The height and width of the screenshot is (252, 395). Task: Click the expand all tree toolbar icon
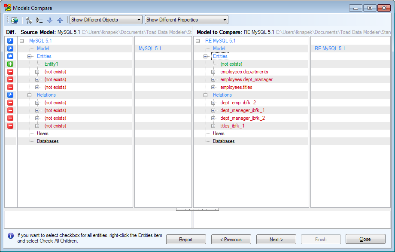pyautogui.click(x=29, y=20)
